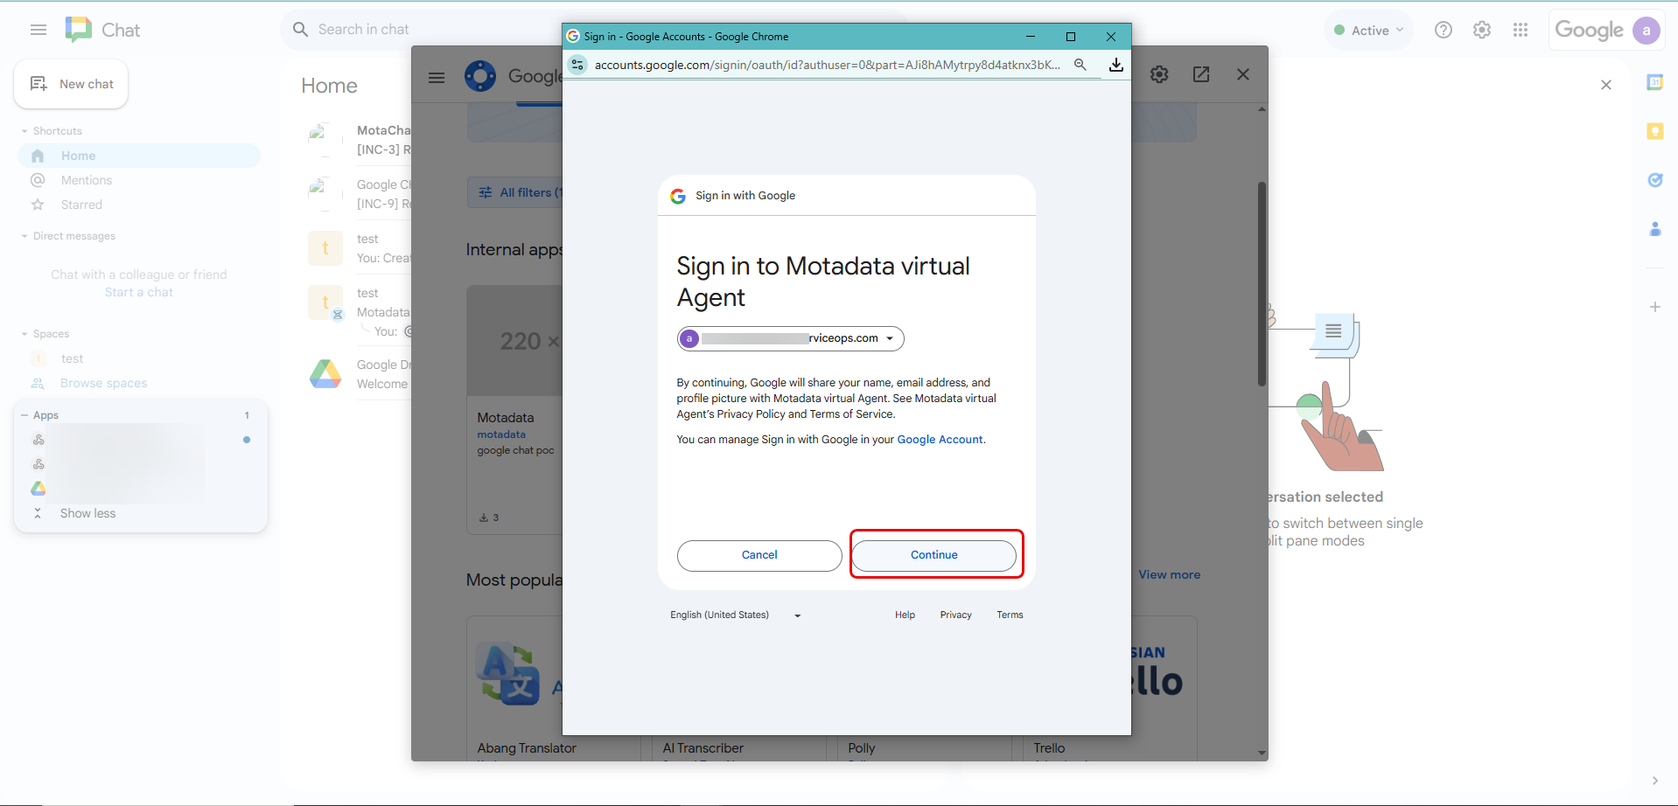Screen dimensions: 1678x806
Task: Click the Get add-ons plus icon
Action: pyautogui.click(x=1655, y=306)
